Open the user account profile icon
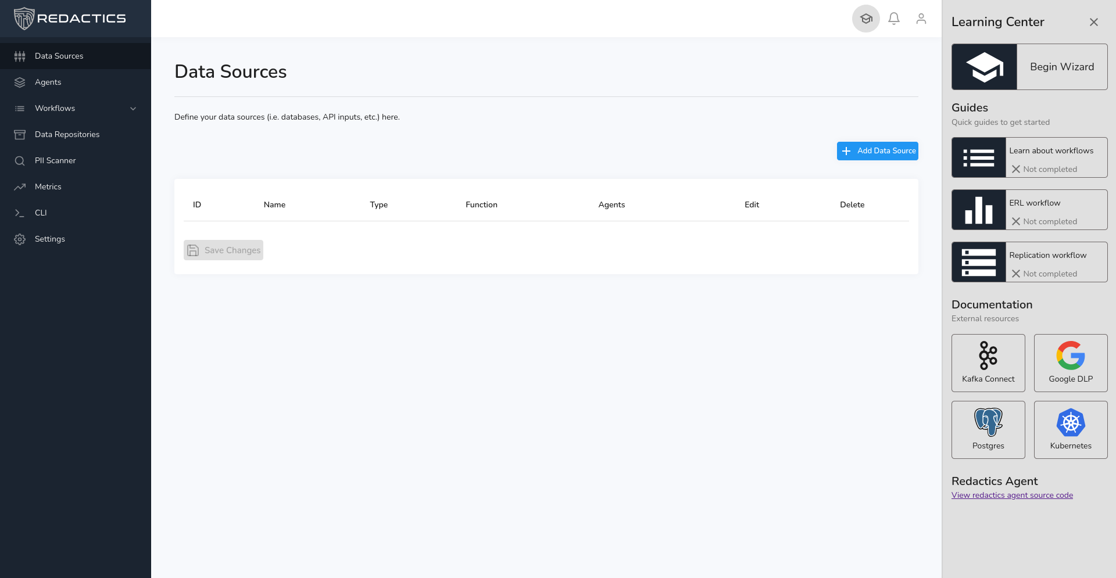Image resolution: width=1116 pixels, height=578 pixels. click(x=921, y=19)
